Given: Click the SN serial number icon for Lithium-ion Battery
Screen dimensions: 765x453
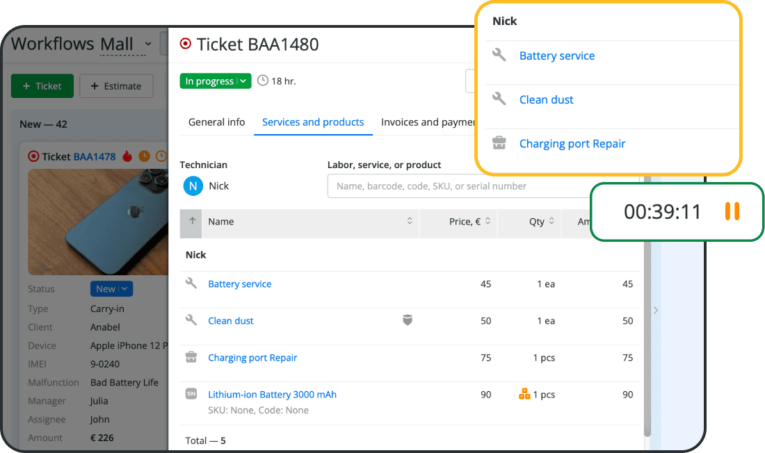Looking at the screenshot, I should pyautogui.click(x=191, y=394).
